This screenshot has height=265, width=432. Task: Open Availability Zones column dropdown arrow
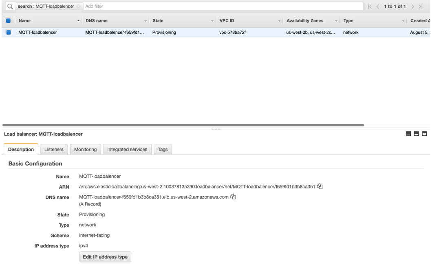pyautogui.click(x=336, y=21)
